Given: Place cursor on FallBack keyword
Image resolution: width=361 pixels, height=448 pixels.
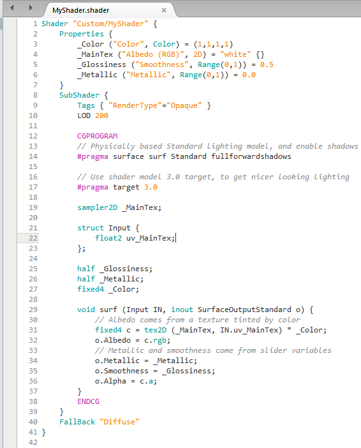Looking at the screenshot, I should coord(77,422).
